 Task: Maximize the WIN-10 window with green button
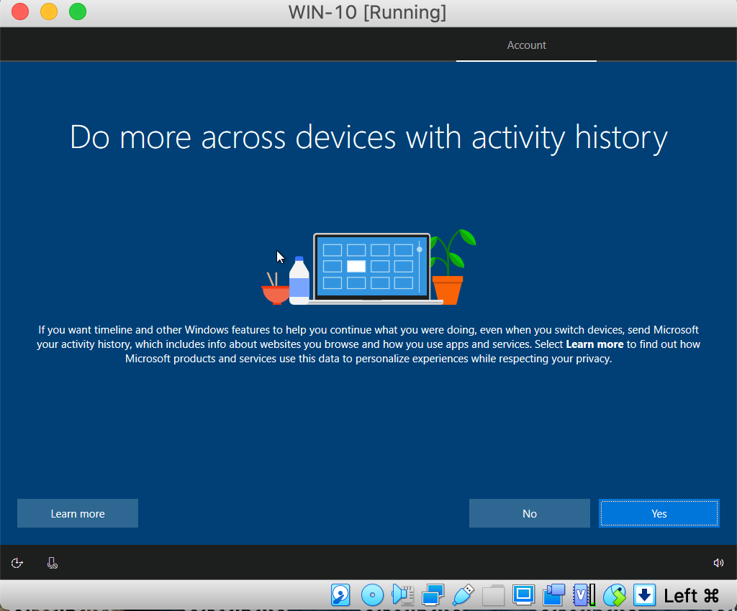pyautogui.click(x=78, y=12)
